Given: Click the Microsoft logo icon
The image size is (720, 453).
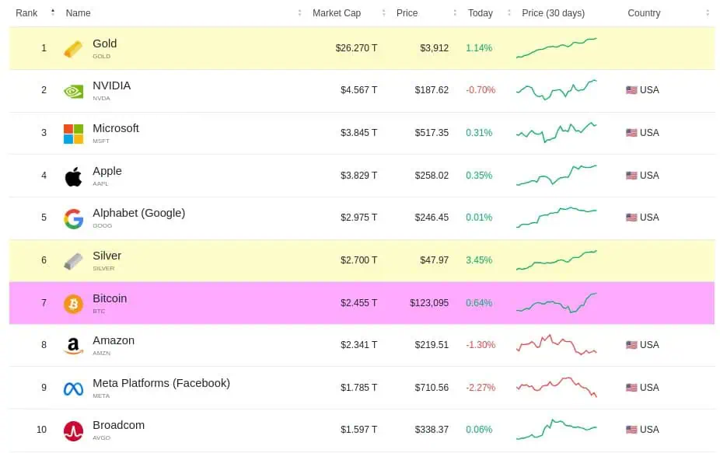Looking at the screenshot, I should [73, 134].
